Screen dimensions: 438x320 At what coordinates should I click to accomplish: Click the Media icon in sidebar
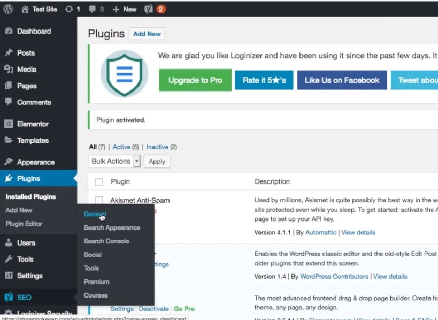9,69
